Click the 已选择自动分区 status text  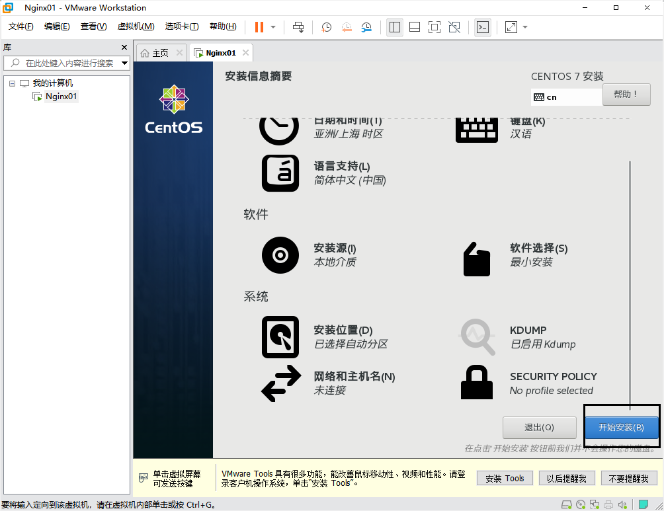[351, 344]
